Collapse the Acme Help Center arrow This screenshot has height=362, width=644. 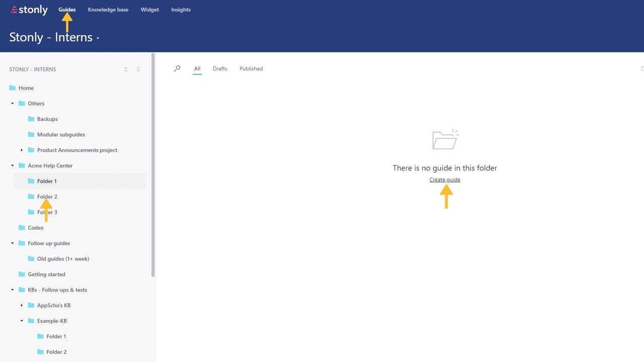13,165
